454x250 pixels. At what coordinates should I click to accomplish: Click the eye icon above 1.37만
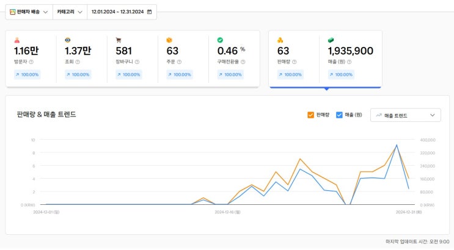pos(68,40)
